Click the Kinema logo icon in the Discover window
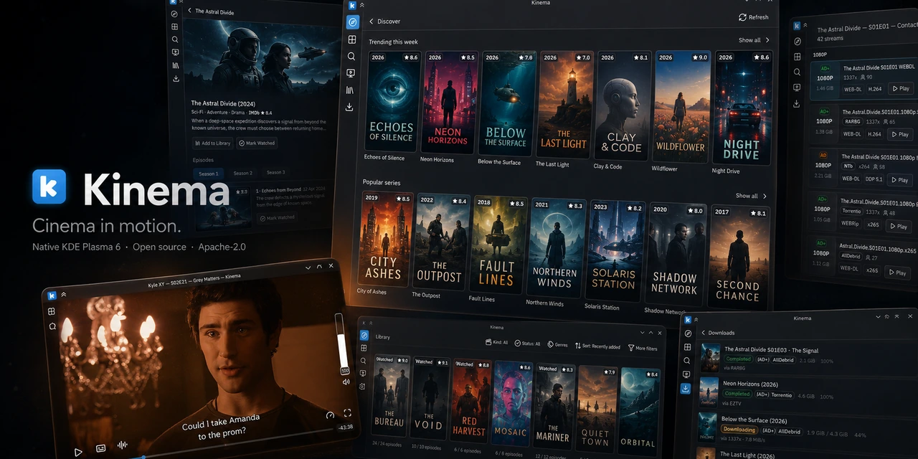918x459 pixels. [352, 5]
